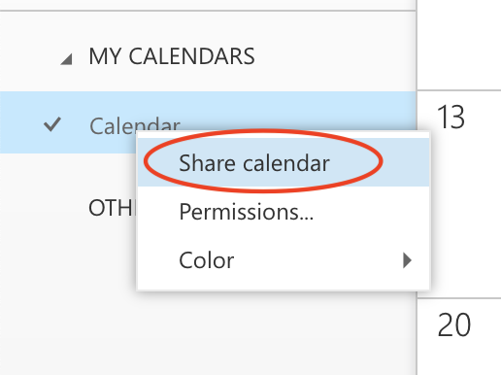
Task: Click the empty cell above day 13
Action: pos(459,45)
